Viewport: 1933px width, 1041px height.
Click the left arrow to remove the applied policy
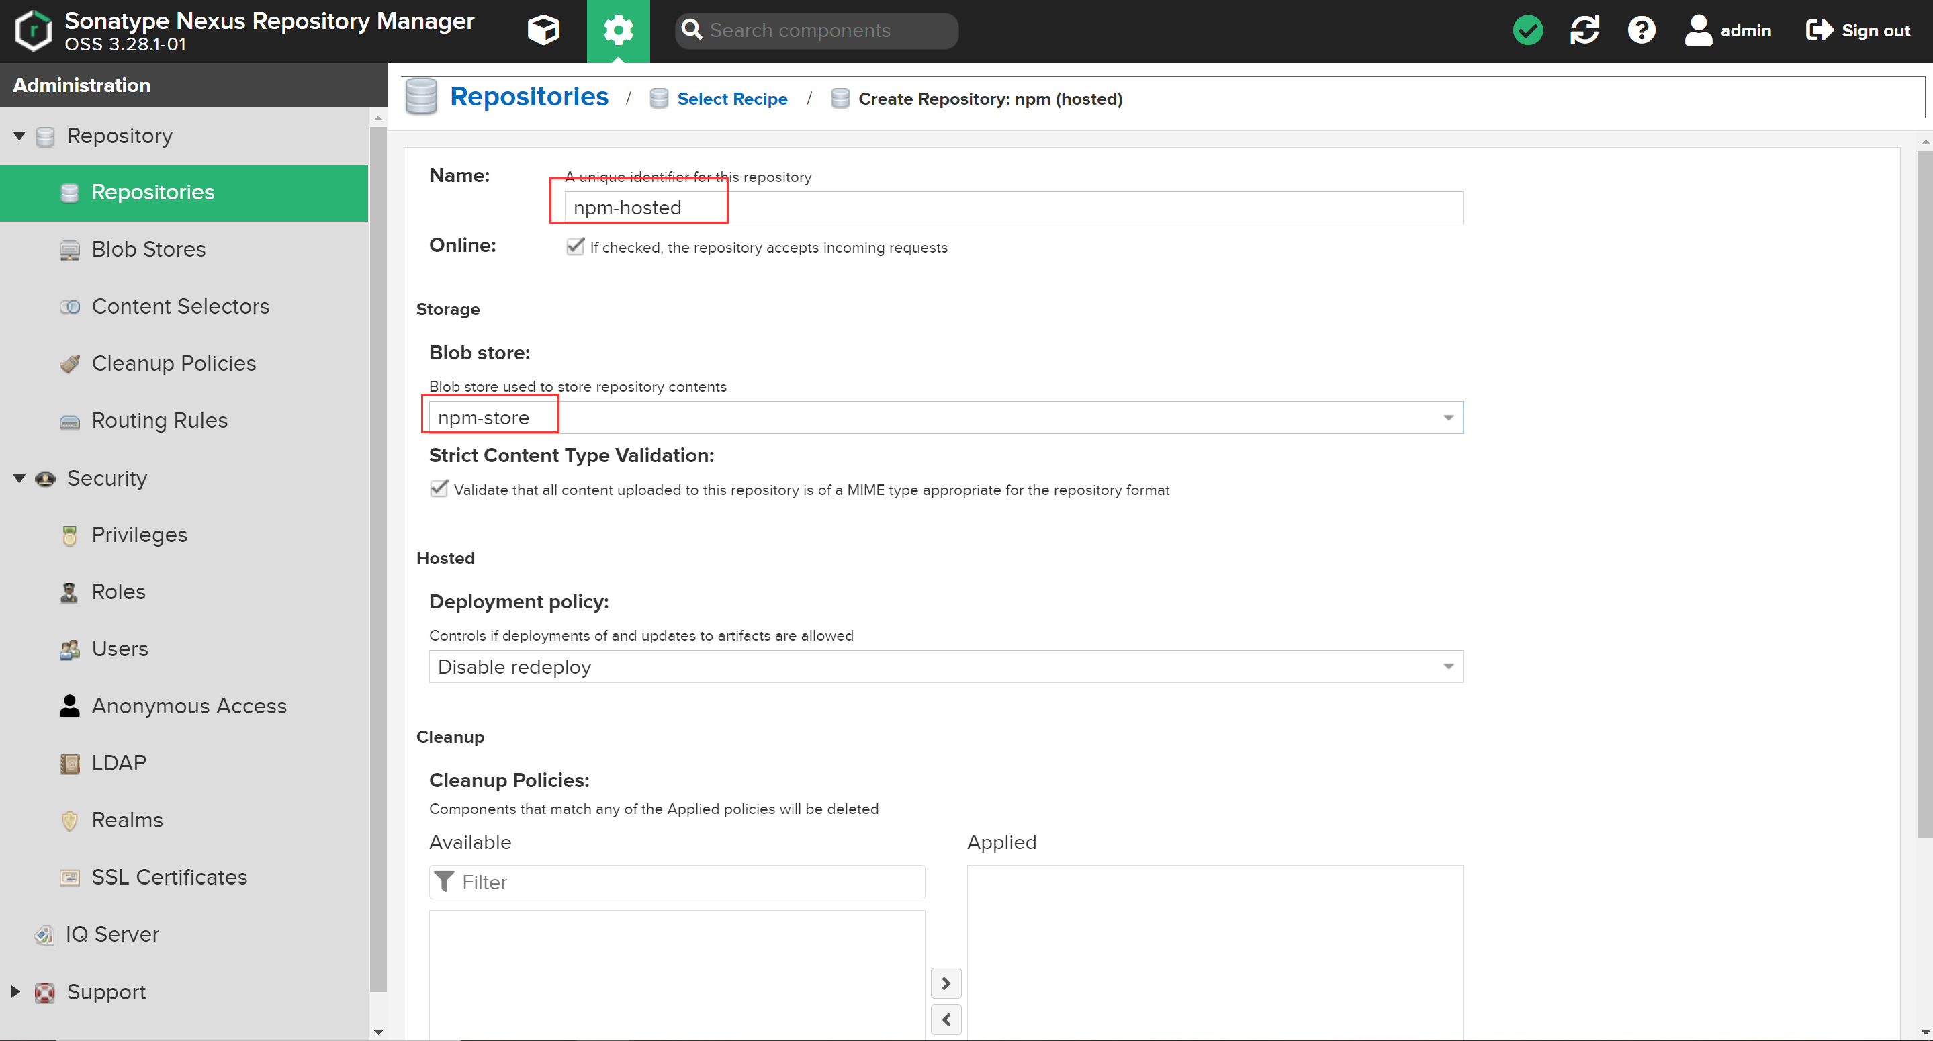pos(946,1020)
